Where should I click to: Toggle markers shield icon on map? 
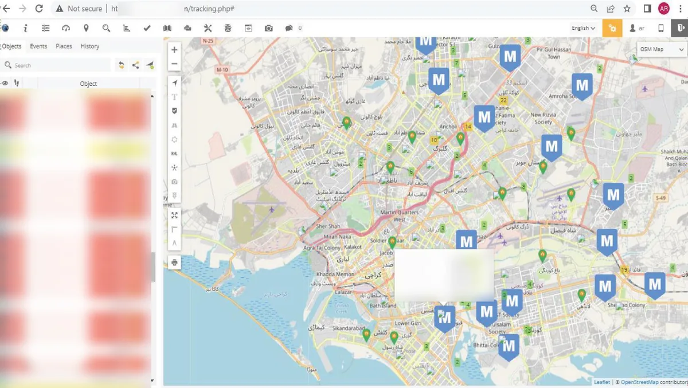pos(175,111)
